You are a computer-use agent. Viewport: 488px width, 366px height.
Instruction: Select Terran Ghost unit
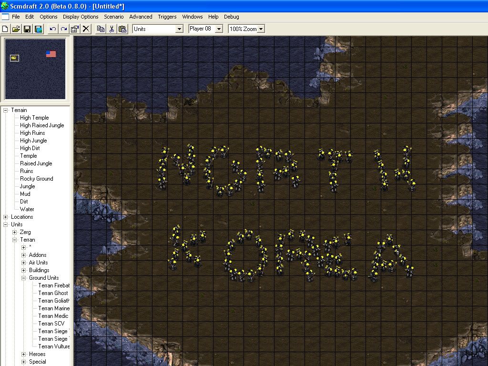click(x=53, y=293)
